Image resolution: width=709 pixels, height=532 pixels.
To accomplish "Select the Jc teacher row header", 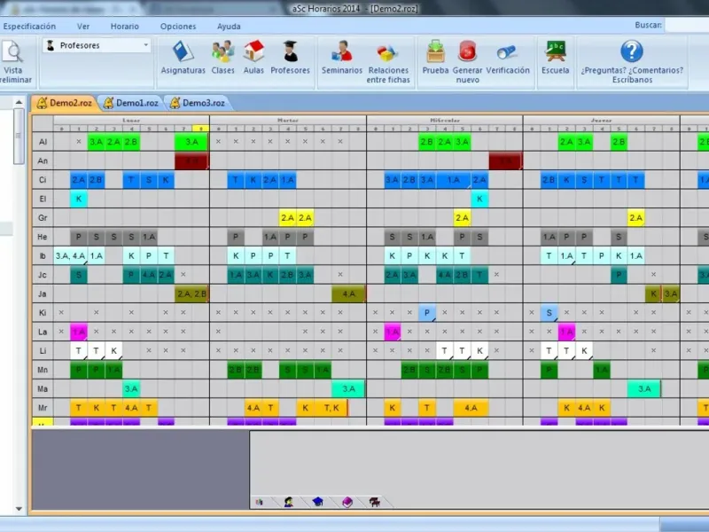I will pyautogui.click(x=43, y=275).
